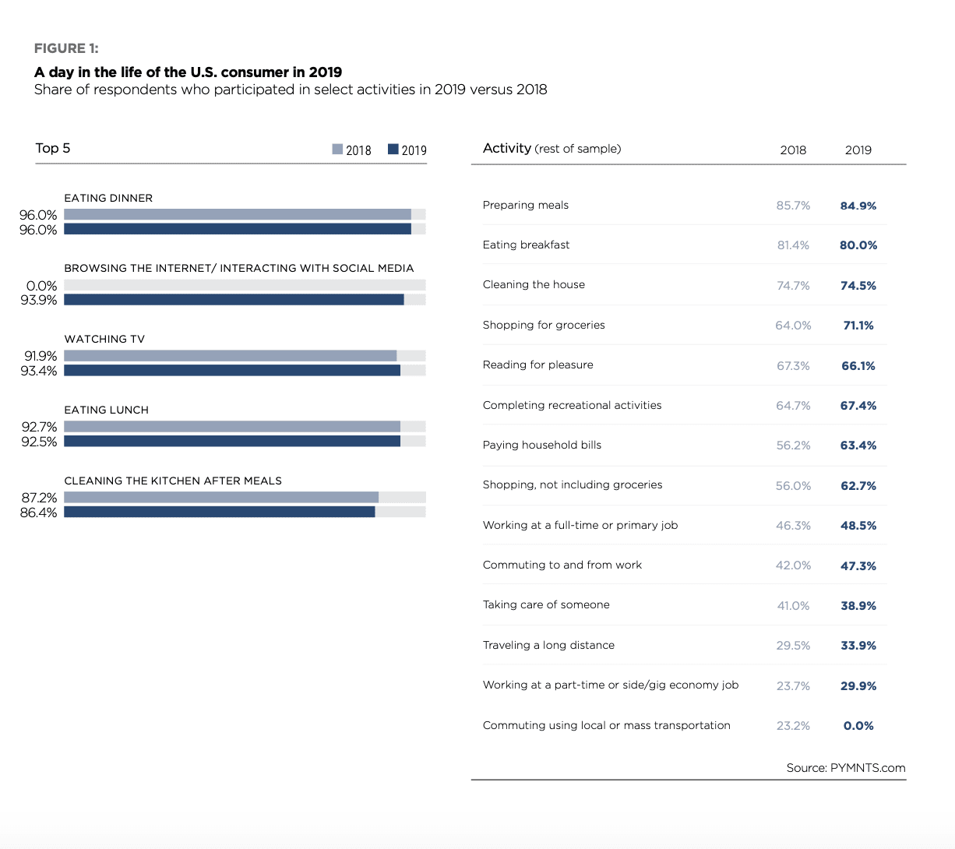The image size is (955, 849).
Task: Click the 2019 legend color swatch
Action: pyautogui.click(x=393, y=150)
